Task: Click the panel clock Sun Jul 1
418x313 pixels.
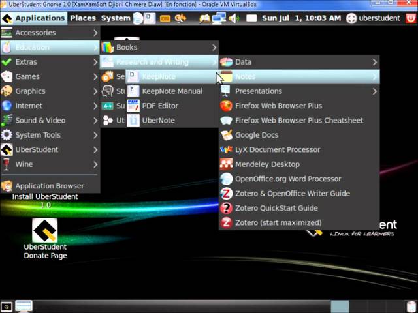Action: 301,18
